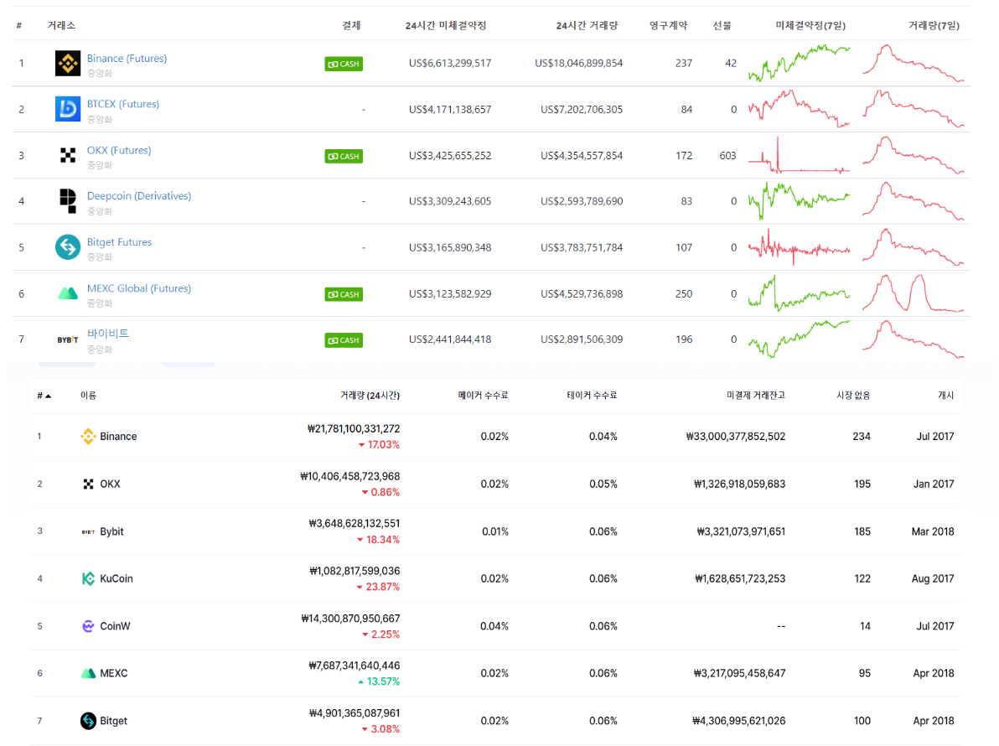Click MEXC Global (Futures) 7-day volume sparkline
This screenshot has width=999, height=746.
(913, 293)
